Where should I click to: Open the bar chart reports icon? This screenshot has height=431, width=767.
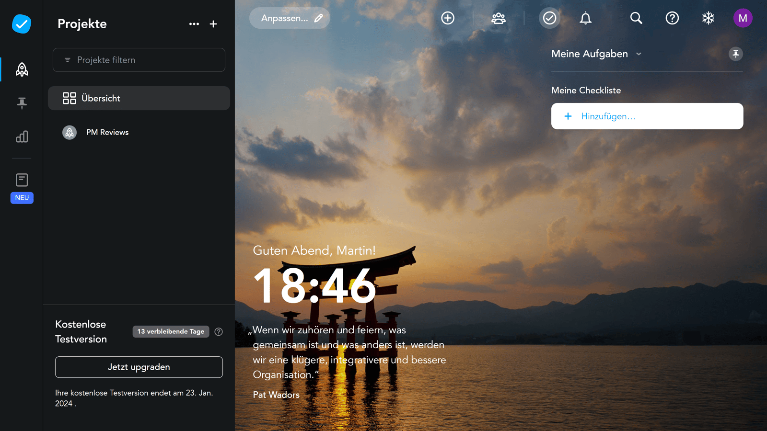click(x=22, y=137)
